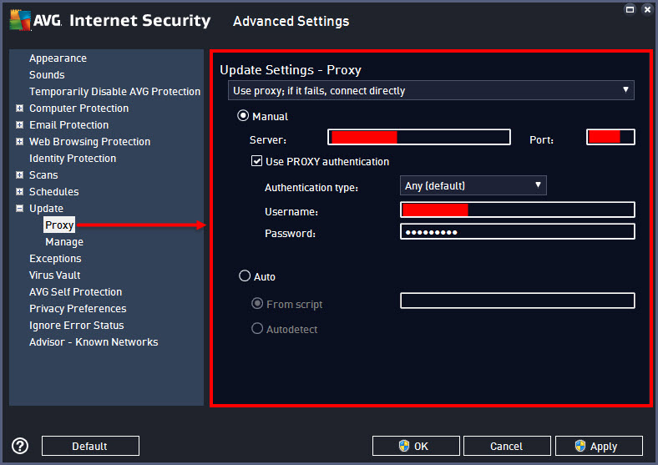The image size is (658, 465).
Task: Expand the Email Protection plus icon
Action: click(19, 125)
